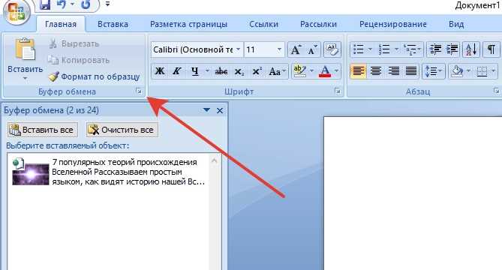Redo action in quick access toolbar

coord(85,4)
